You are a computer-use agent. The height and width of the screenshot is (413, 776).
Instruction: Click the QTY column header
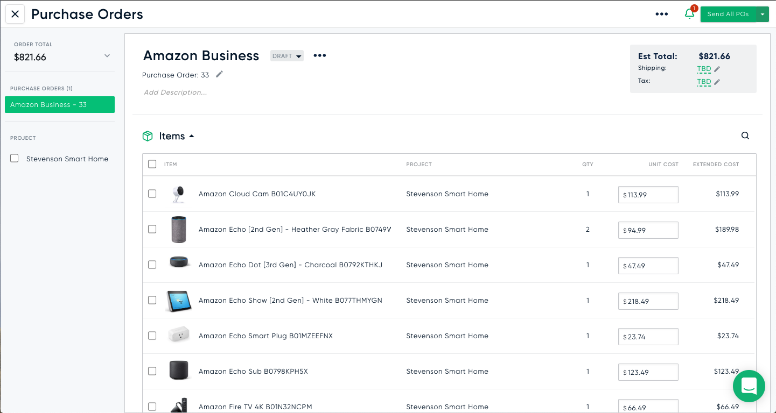pos(588,165)
